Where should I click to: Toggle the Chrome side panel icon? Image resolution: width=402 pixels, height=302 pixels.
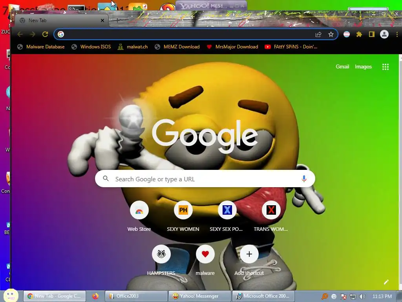click(x=372, y=35)
